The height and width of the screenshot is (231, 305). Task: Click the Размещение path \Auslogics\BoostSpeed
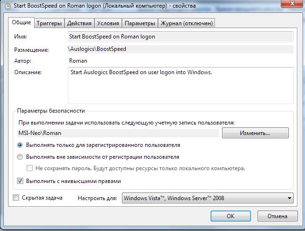point(181,49)
